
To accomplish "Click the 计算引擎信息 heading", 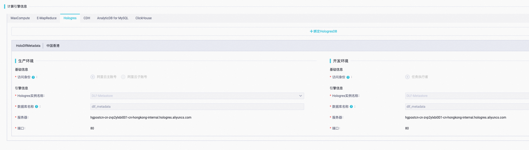I will (x=17, y=6).
